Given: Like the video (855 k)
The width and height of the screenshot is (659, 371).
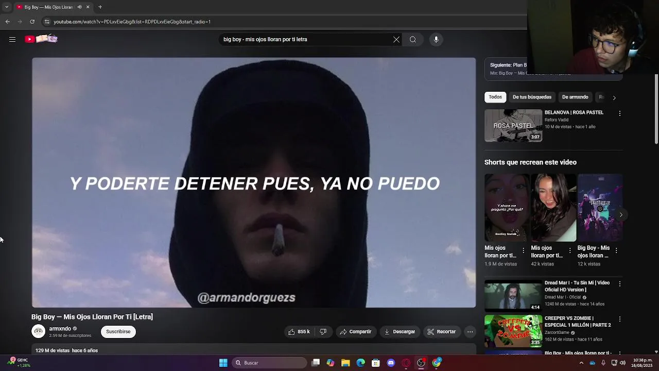Looking at the screenshot, I should 299,332.
